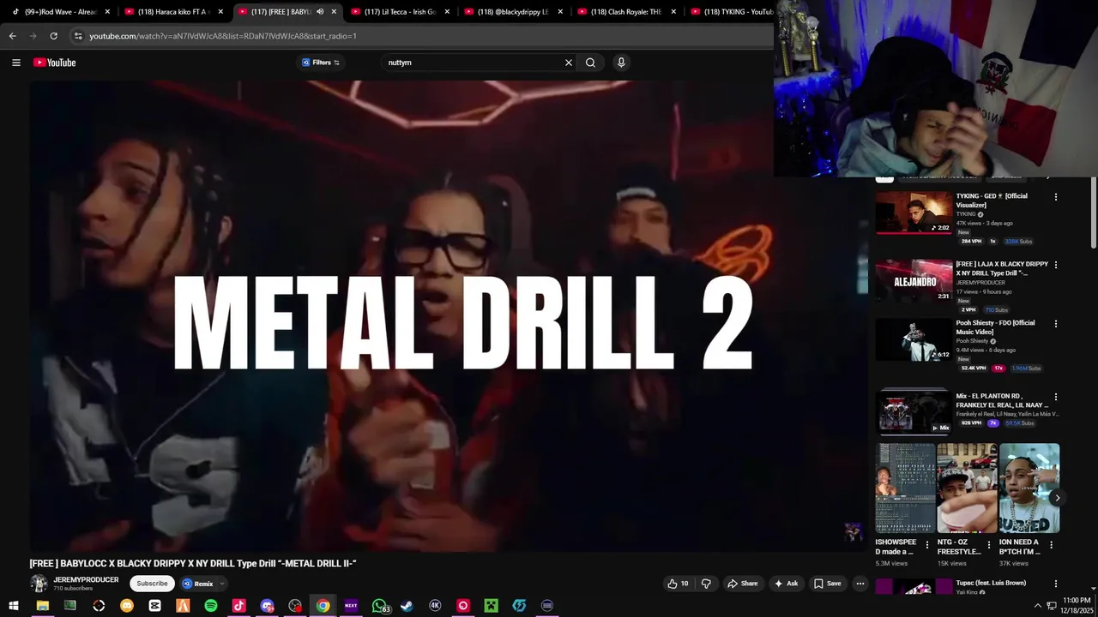Open Windows Start menu

tap(15, 606)
